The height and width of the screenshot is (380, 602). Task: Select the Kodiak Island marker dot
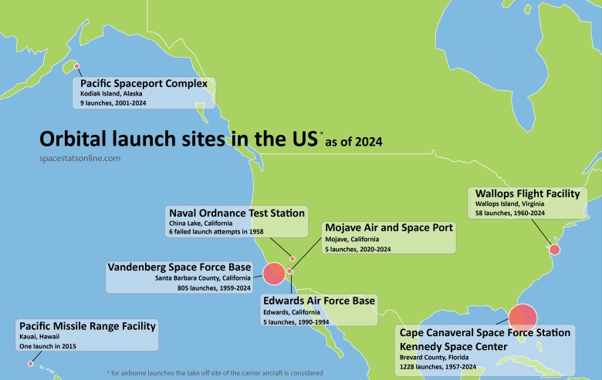[76, 66]
